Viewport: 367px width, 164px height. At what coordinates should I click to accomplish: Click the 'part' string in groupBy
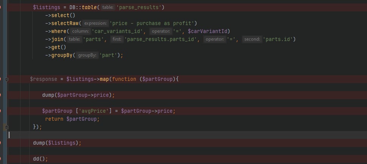pos(108,55)
